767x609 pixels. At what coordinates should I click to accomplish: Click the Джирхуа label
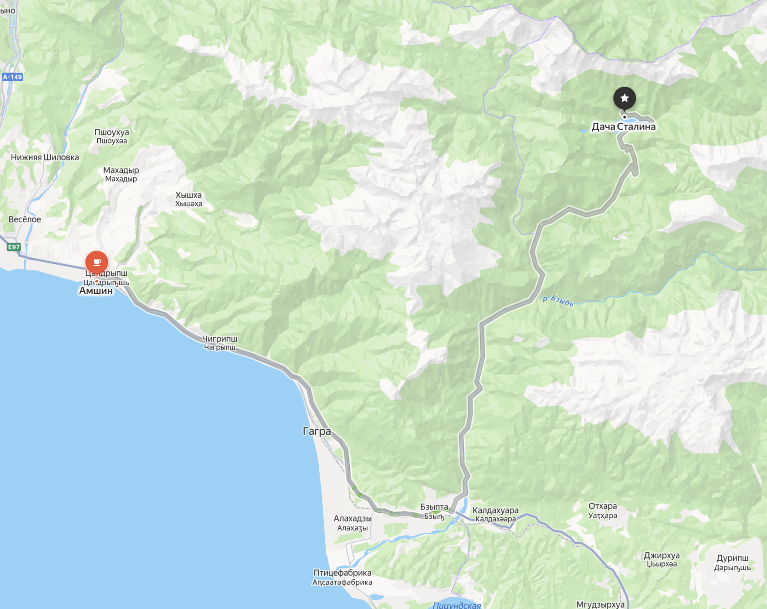pyautogui.click(x=662, y=556)
